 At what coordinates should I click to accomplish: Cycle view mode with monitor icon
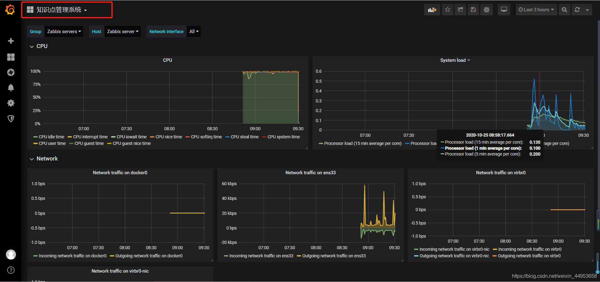(x=504, y=10)
